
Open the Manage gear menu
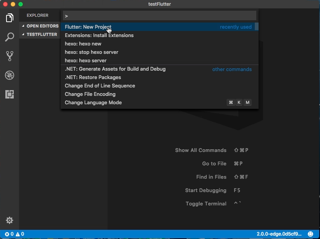tap(10, 220)
